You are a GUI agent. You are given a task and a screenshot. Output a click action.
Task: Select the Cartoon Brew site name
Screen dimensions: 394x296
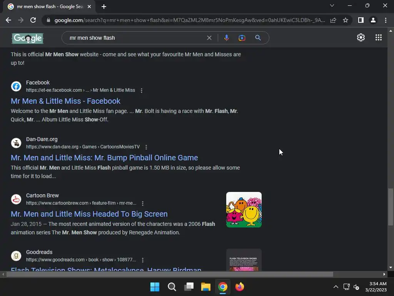pos(42,195)
